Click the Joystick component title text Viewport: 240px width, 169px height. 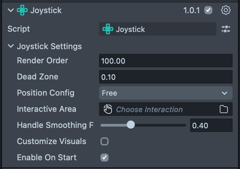click(46, 10)
